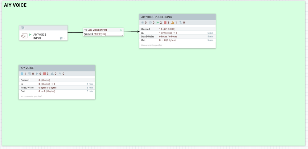Click the Queued label in AIY VOICE group
Image resolution: width=308 pixels, height=149 pixels.
click(25, 80)
